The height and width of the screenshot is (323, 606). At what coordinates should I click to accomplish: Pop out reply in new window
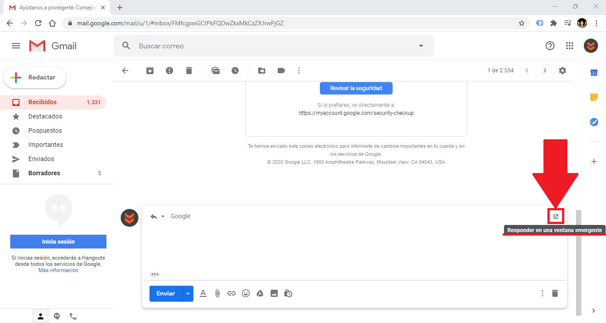coord(556,217)
